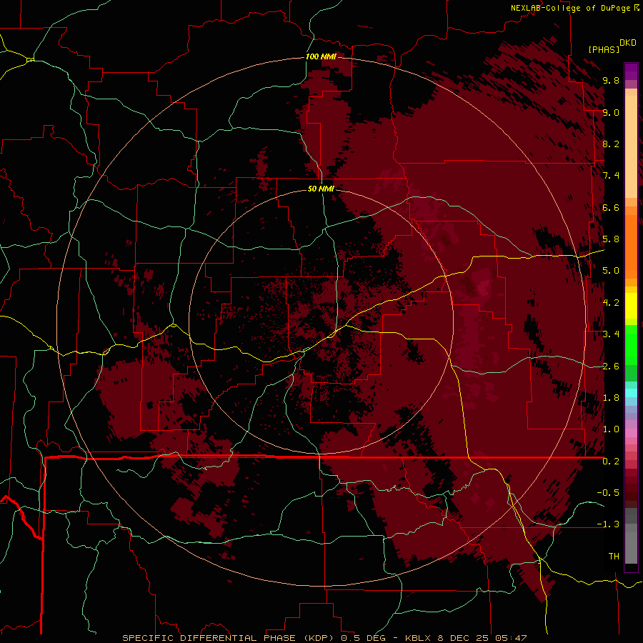Pick the orange segment of the color bar
643x643 pixels.
tap(631, 246)
